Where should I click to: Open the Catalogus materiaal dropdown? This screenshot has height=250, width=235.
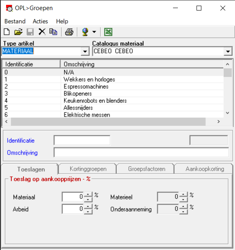[x=228, y=51]
